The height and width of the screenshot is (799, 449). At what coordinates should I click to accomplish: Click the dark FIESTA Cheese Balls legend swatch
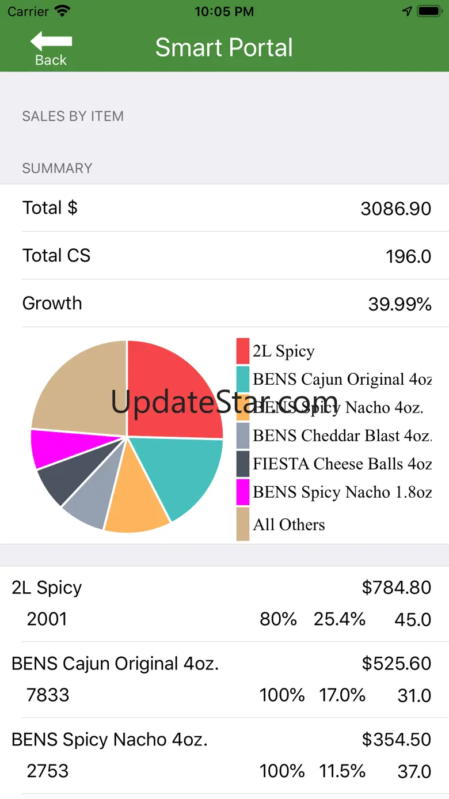coord(243,464)
